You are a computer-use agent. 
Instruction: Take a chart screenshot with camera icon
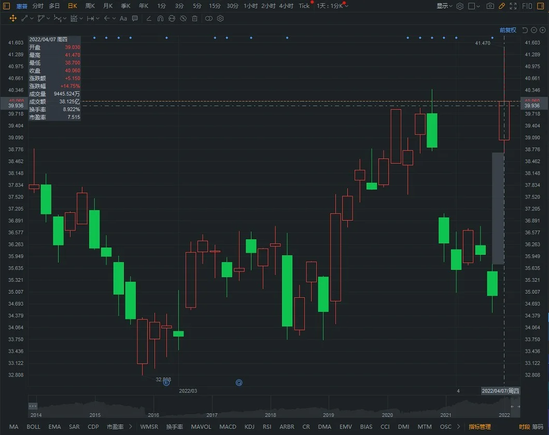pos(490,6)
